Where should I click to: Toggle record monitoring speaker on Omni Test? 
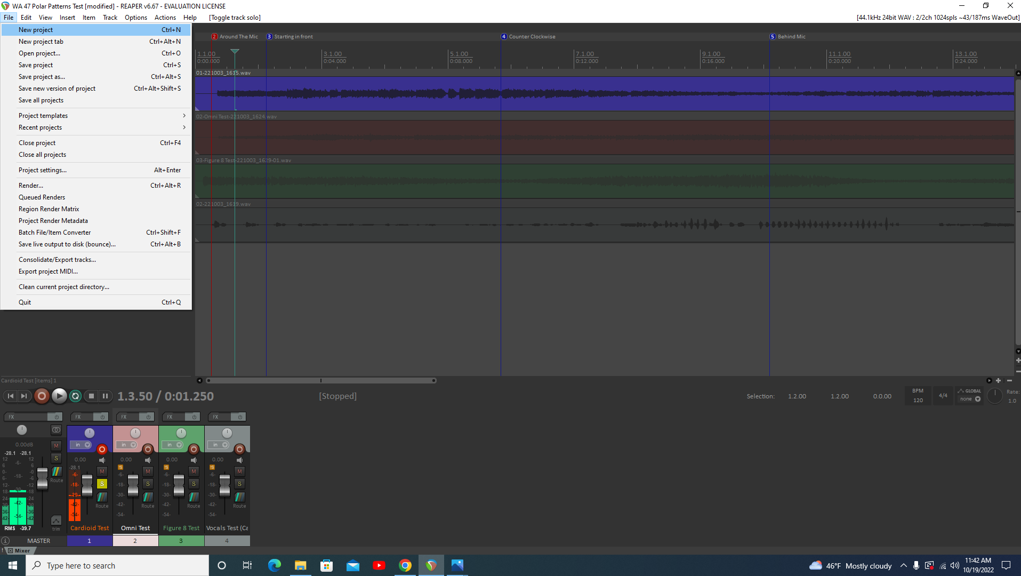148,460
